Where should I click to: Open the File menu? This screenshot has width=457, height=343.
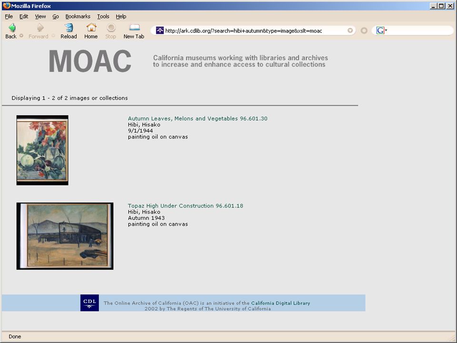click(x=9, y=16)
